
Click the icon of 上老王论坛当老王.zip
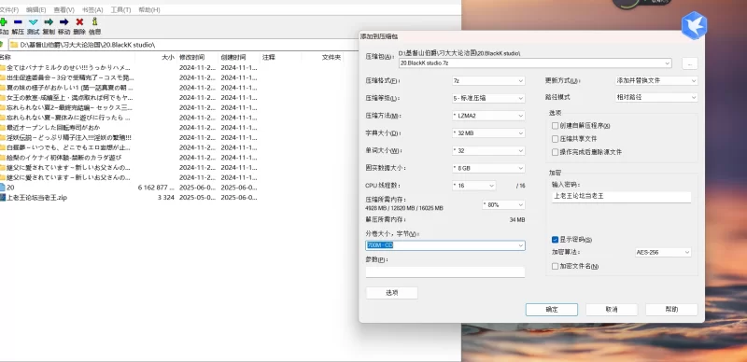[3, 197]
